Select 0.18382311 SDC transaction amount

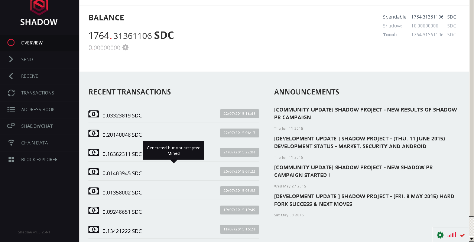coord(122,154)
